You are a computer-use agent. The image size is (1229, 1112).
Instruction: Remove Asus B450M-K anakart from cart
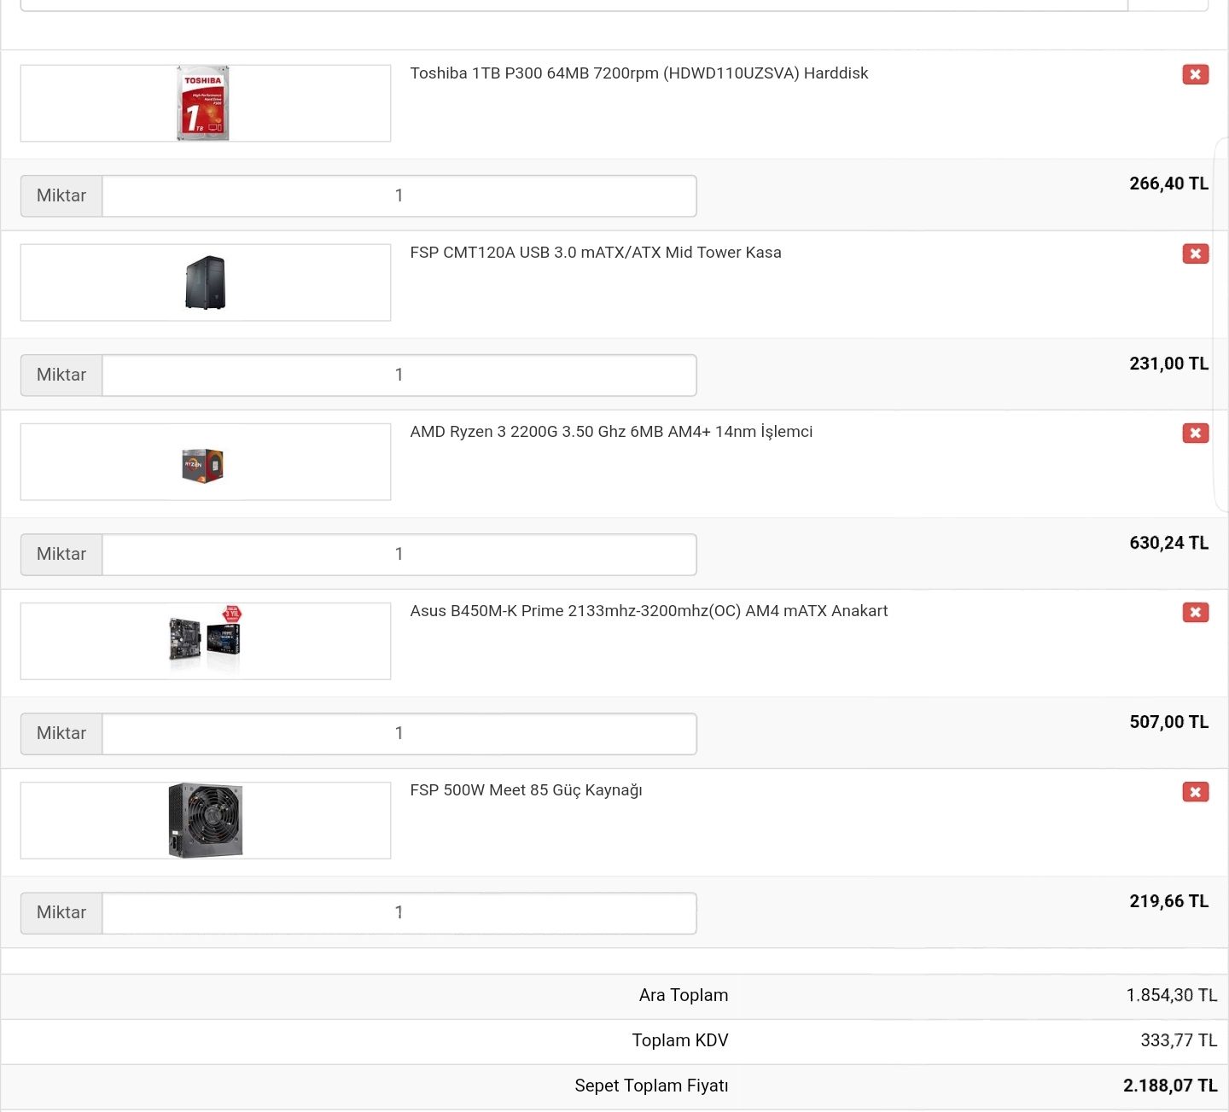pyautogui.click(x=1195, y=612)
